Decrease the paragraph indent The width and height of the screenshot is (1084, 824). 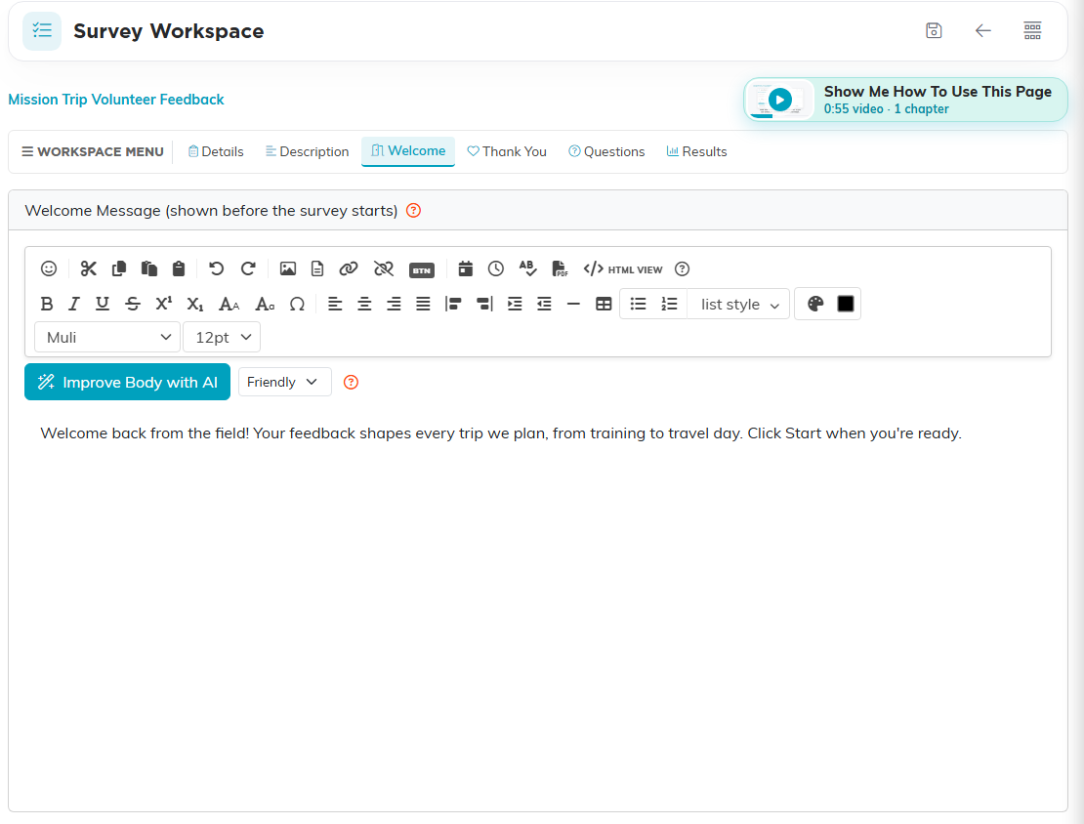[x=544, y=305]
